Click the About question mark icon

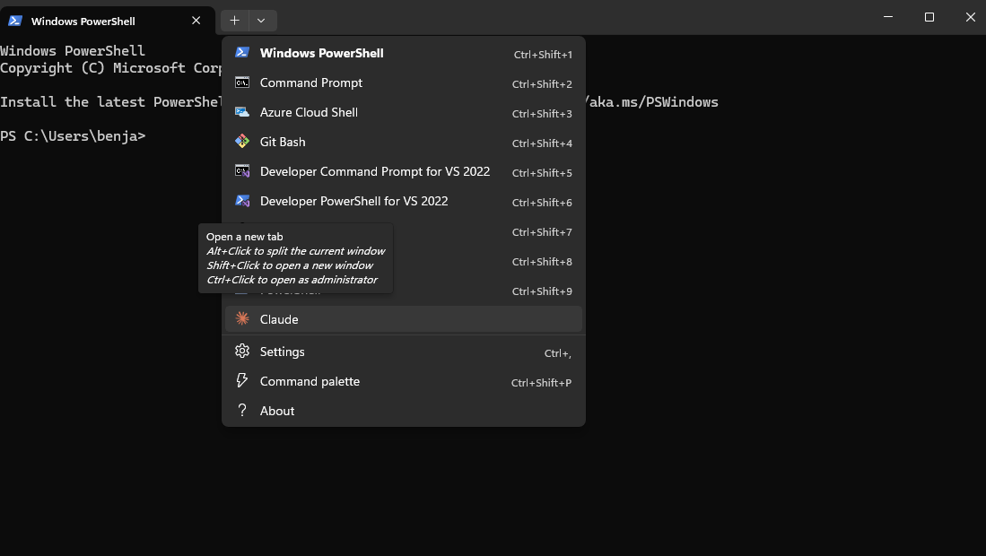[x=241, y=411]
